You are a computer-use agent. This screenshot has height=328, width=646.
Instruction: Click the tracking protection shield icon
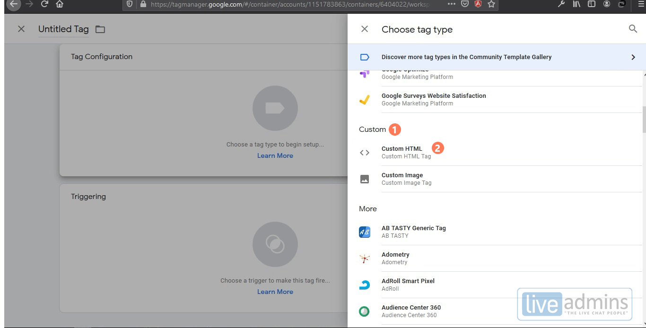tap(130, 4)
